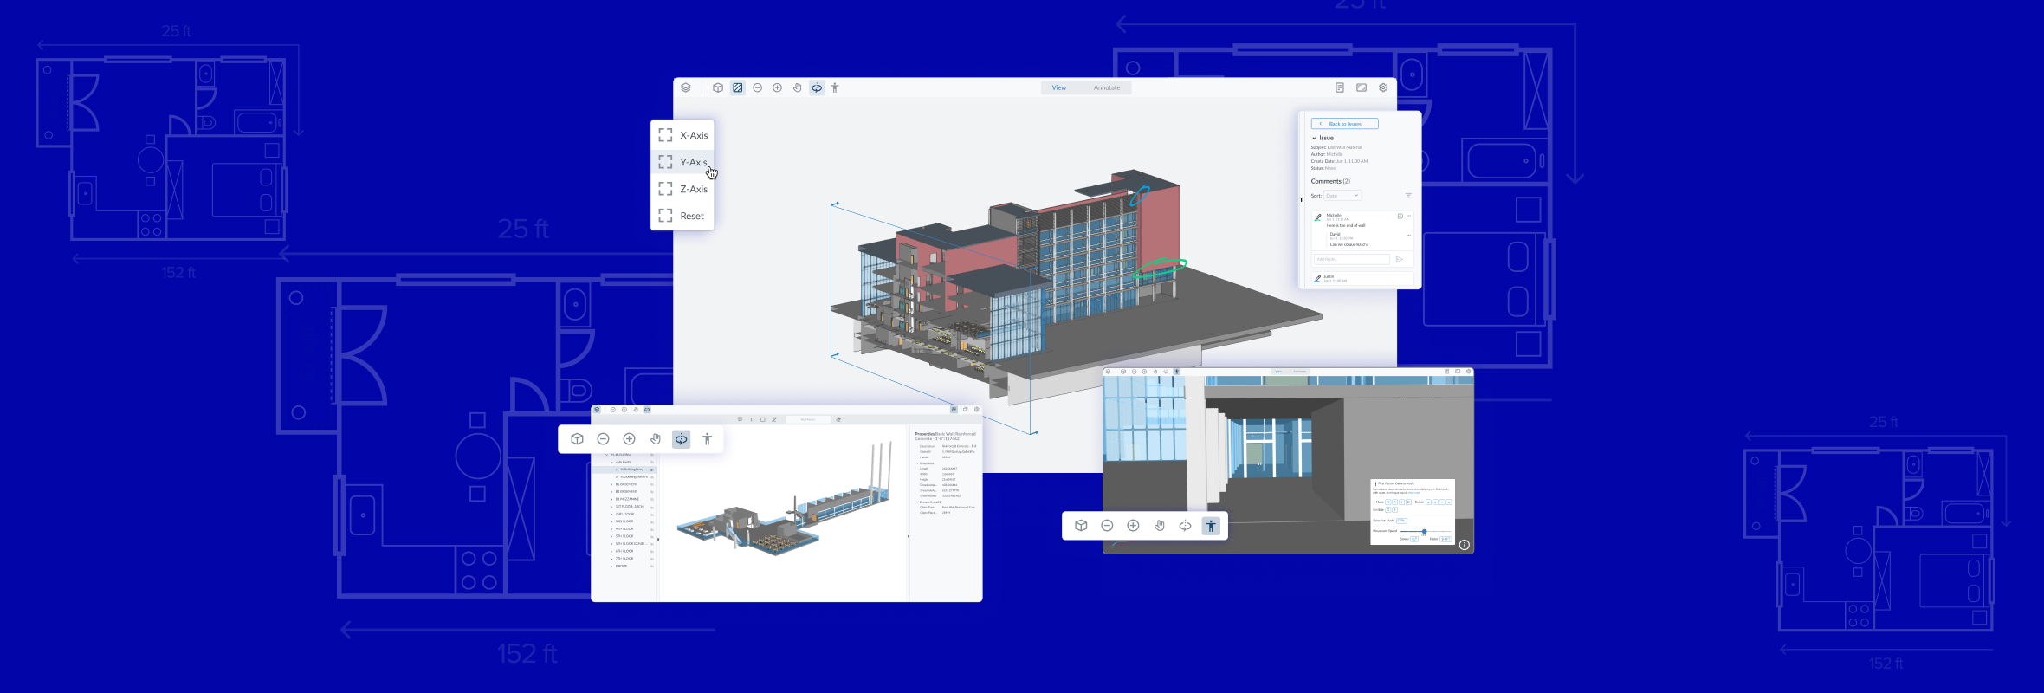This screenshot has width=2044, height=693.
Task: Open the notes document icon in main viewer
Action: [1340, 87]
